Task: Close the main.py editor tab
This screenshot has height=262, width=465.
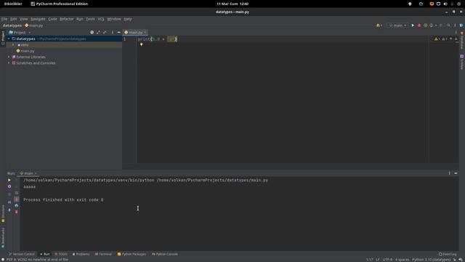Action: point(145,32)
